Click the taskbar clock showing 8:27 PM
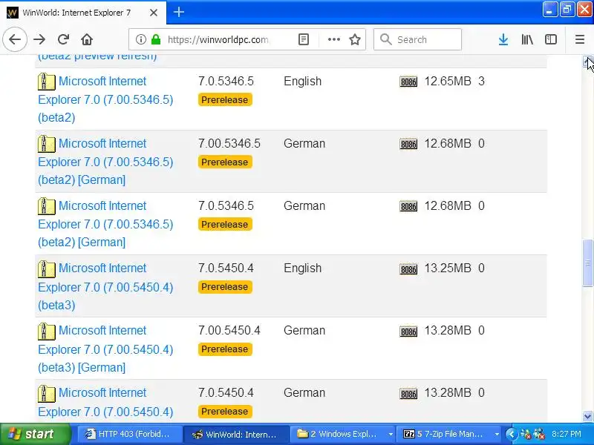The width and height of the screenshot is (594, 445). coord(566,434)
